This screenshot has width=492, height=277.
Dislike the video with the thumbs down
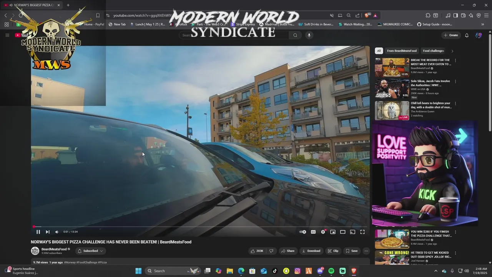[x=271, y=251]
